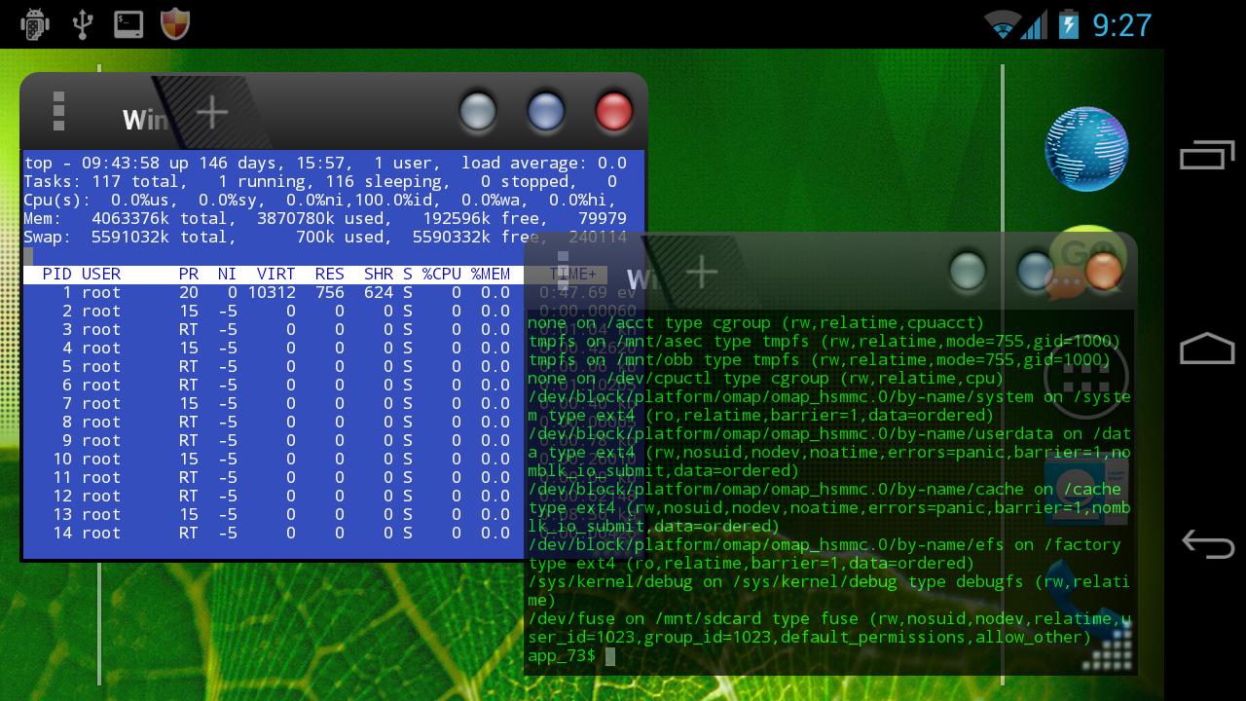Viewport: 1246px width, 701px height.
Task: Select the "Win" tab in the top terminal window
Action: tap(145, 121)
